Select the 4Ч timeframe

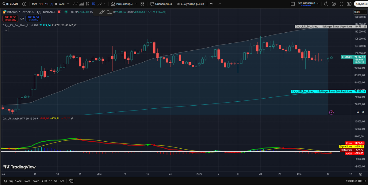tap(46, 4)
